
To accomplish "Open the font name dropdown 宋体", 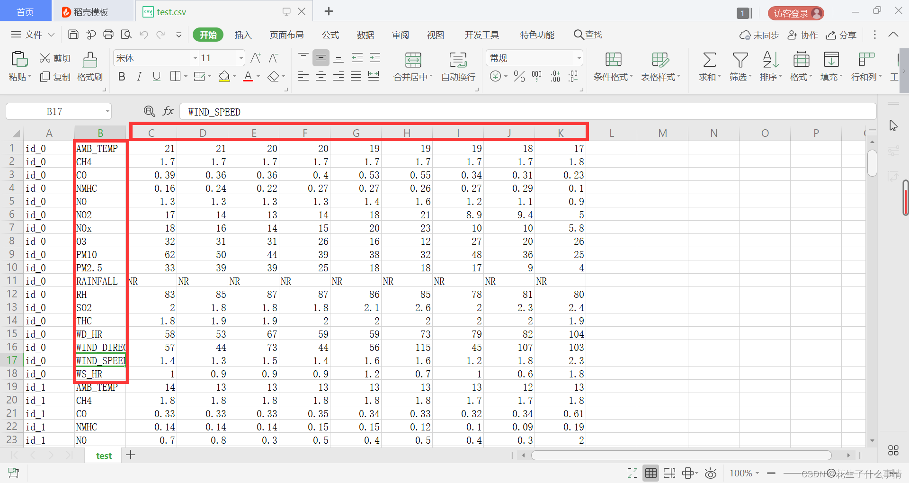I will (195, 58).
